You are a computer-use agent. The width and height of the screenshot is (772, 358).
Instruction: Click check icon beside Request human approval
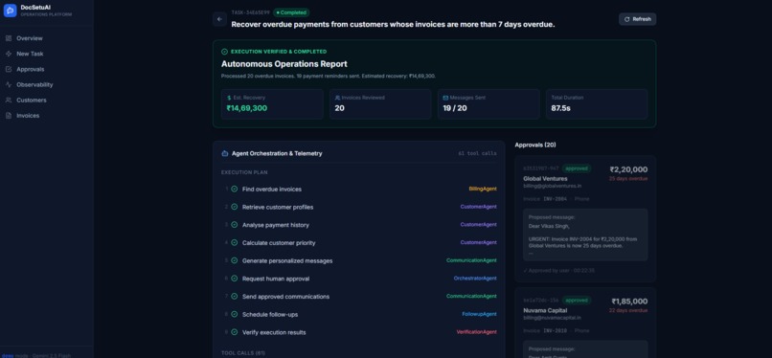tap(235, 279)
